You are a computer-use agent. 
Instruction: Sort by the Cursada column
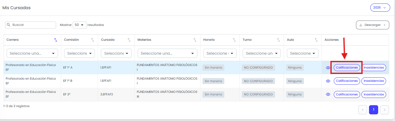(x=129, y=40)
